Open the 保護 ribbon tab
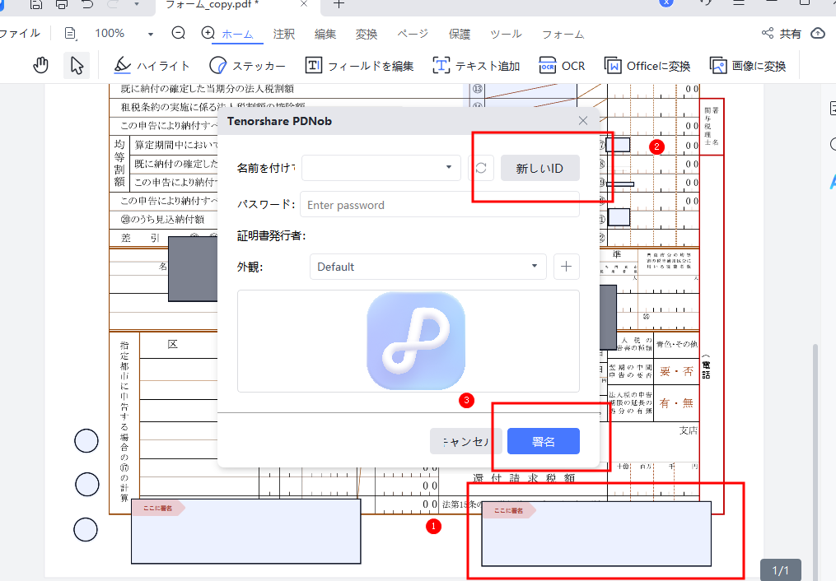836x581 pixels. (460, 34)
